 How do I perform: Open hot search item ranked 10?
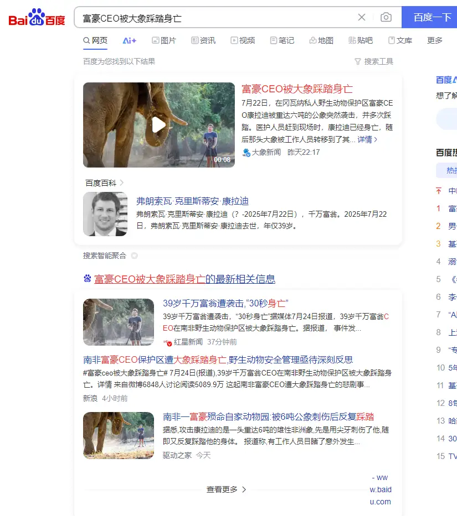446,368
